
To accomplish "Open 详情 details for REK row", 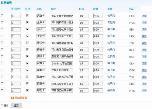I will coord(144,50).
